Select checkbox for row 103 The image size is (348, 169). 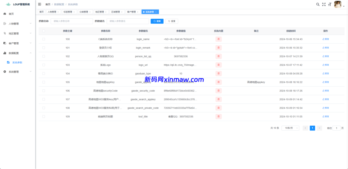[x=43, y=65]
